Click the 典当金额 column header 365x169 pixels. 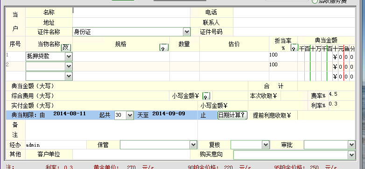coord(326,40)
